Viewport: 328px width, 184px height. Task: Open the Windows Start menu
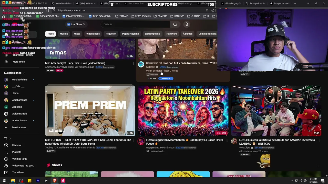click(x=4, y=181)
